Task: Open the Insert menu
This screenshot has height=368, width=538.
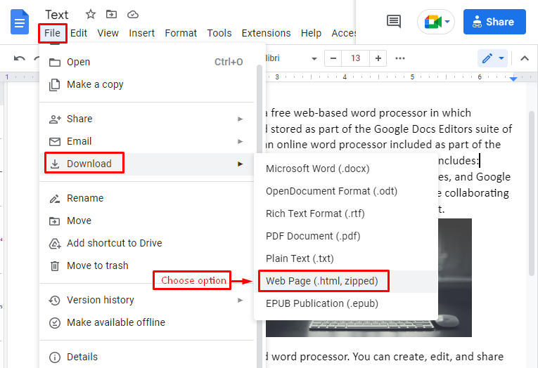Action: (142, 33)
